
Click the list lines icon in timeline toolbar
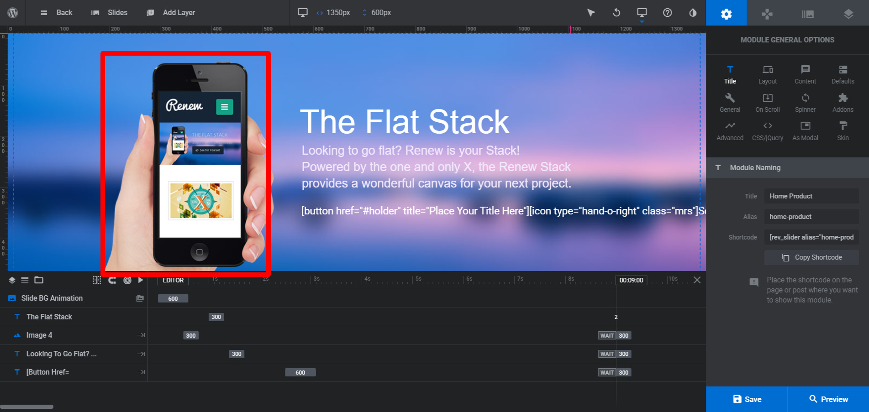pyautogui.click(x=25, y=280)
